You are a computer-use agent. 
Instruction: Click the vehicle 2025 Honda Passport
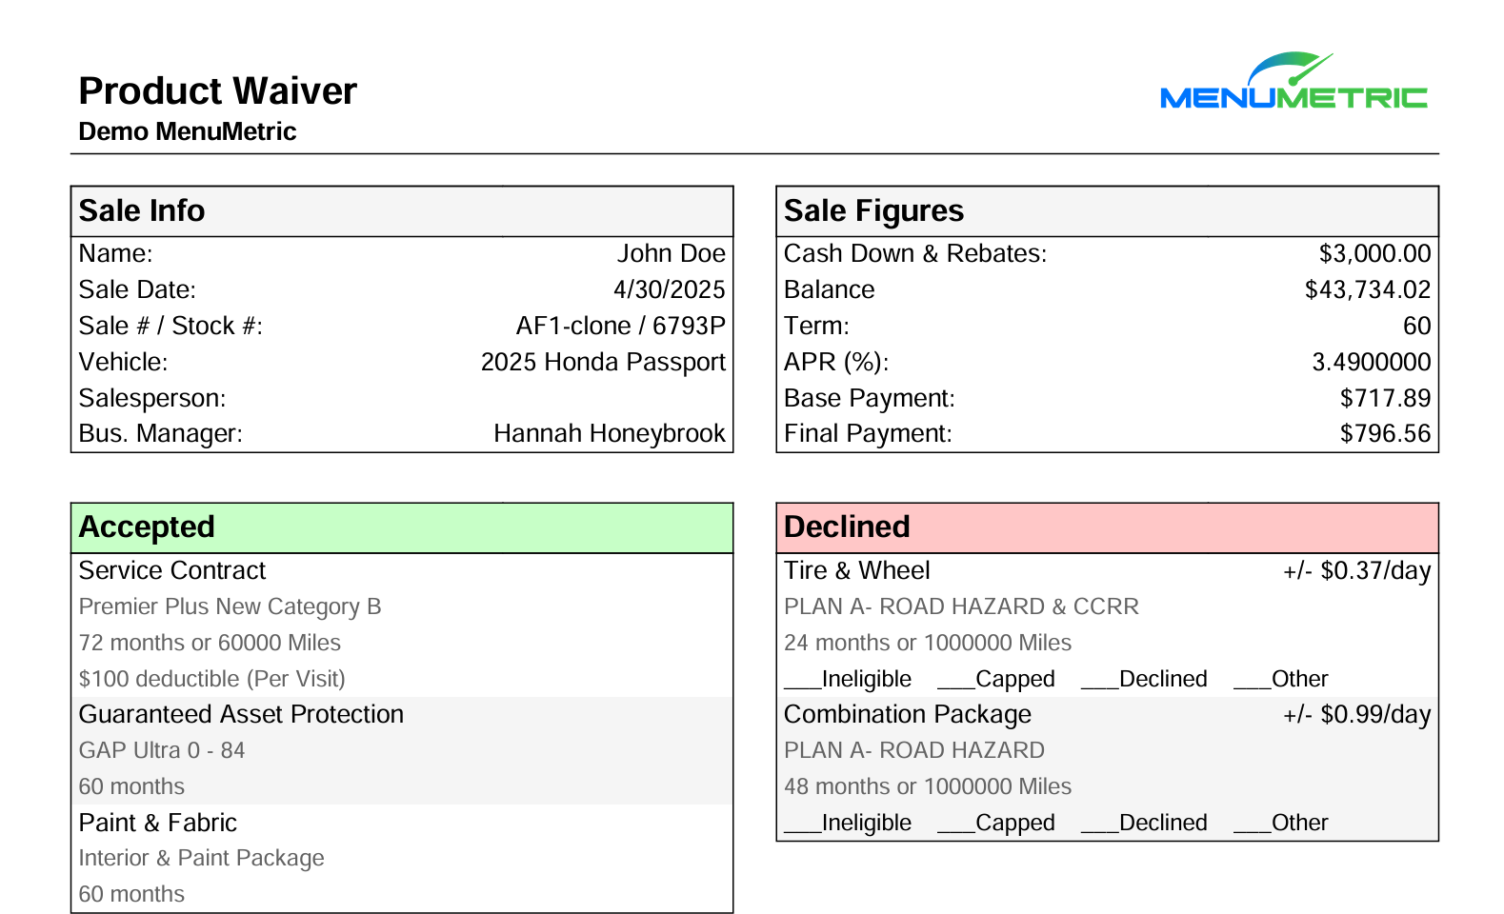pyautogui.click(x=603, y=362)
